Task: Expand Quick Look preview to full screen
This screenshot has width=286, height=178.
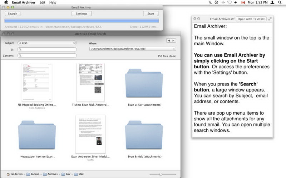Action: tap(270, 19)
